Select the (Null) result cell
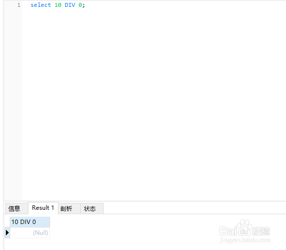286x250 pixels. [x=30, y=233]
